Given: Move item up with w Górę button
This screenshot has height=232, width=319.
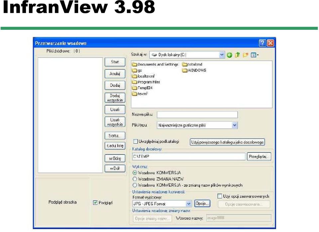Looking at the screenshot, I should tap(115, 158).
